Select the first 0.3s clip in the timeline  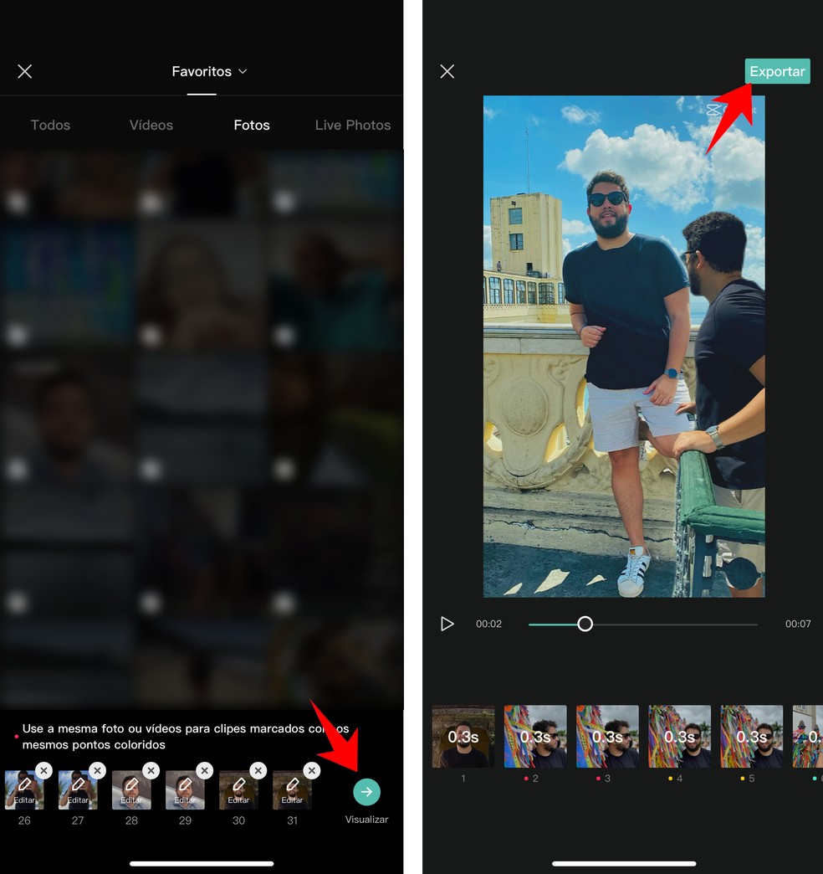pyautogui.click(x=463, y=736)
